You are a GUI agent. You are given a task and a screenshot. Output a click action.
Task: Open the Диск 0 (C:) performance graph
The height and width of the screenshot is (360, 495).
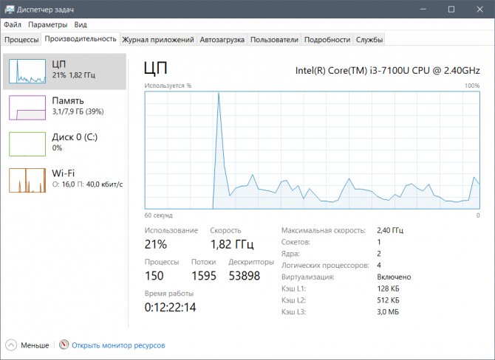[x=27, y=144]
